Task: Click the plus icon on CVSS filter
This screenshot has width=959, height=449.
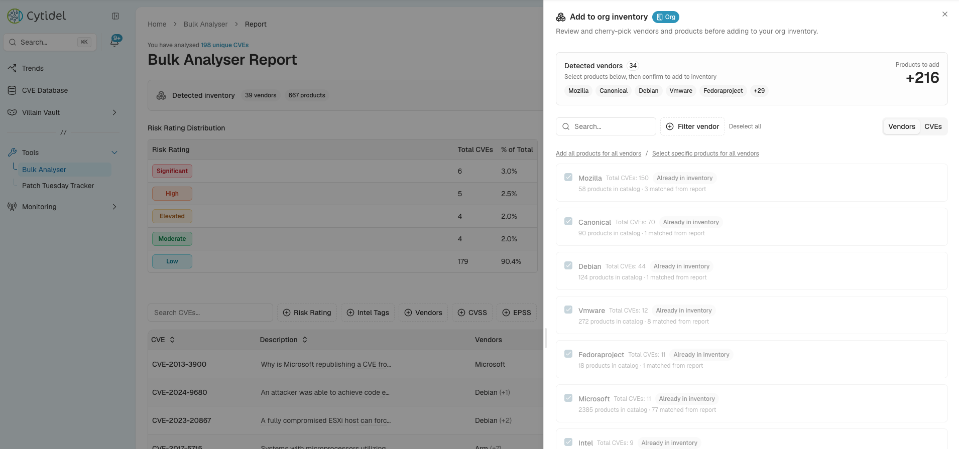Action: [461, 313]
